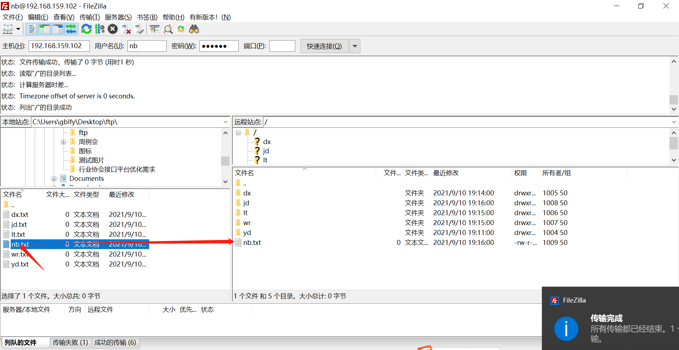Expand the local site path dropdown
The height and width of the screenshot is (350, 679).
[x=226, y=122]
